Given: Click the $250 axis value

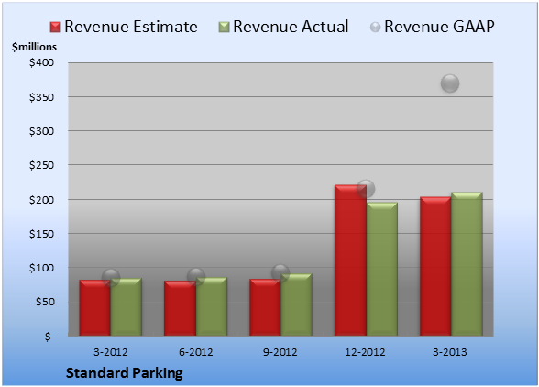Looking at the screenshot, I should (x=41, y=165).
